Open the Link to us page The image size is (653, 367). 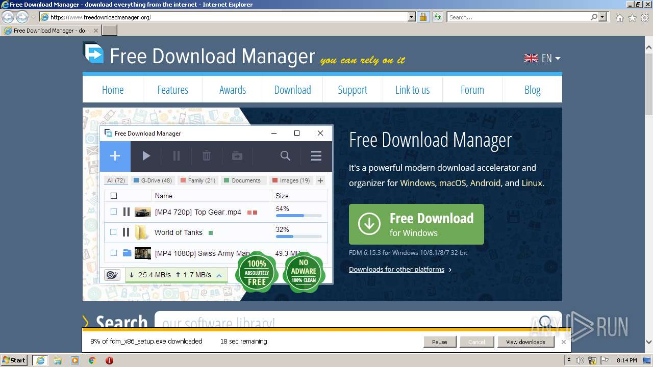(412, 90)
